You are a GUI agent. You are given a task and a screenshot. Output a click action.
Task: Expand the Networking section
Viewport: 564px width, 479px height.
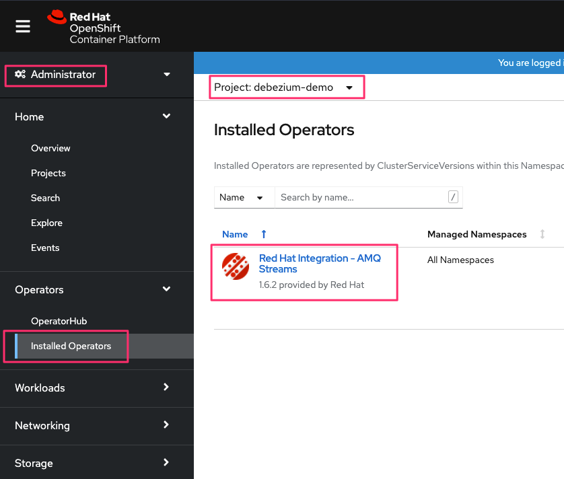(92, 425)
